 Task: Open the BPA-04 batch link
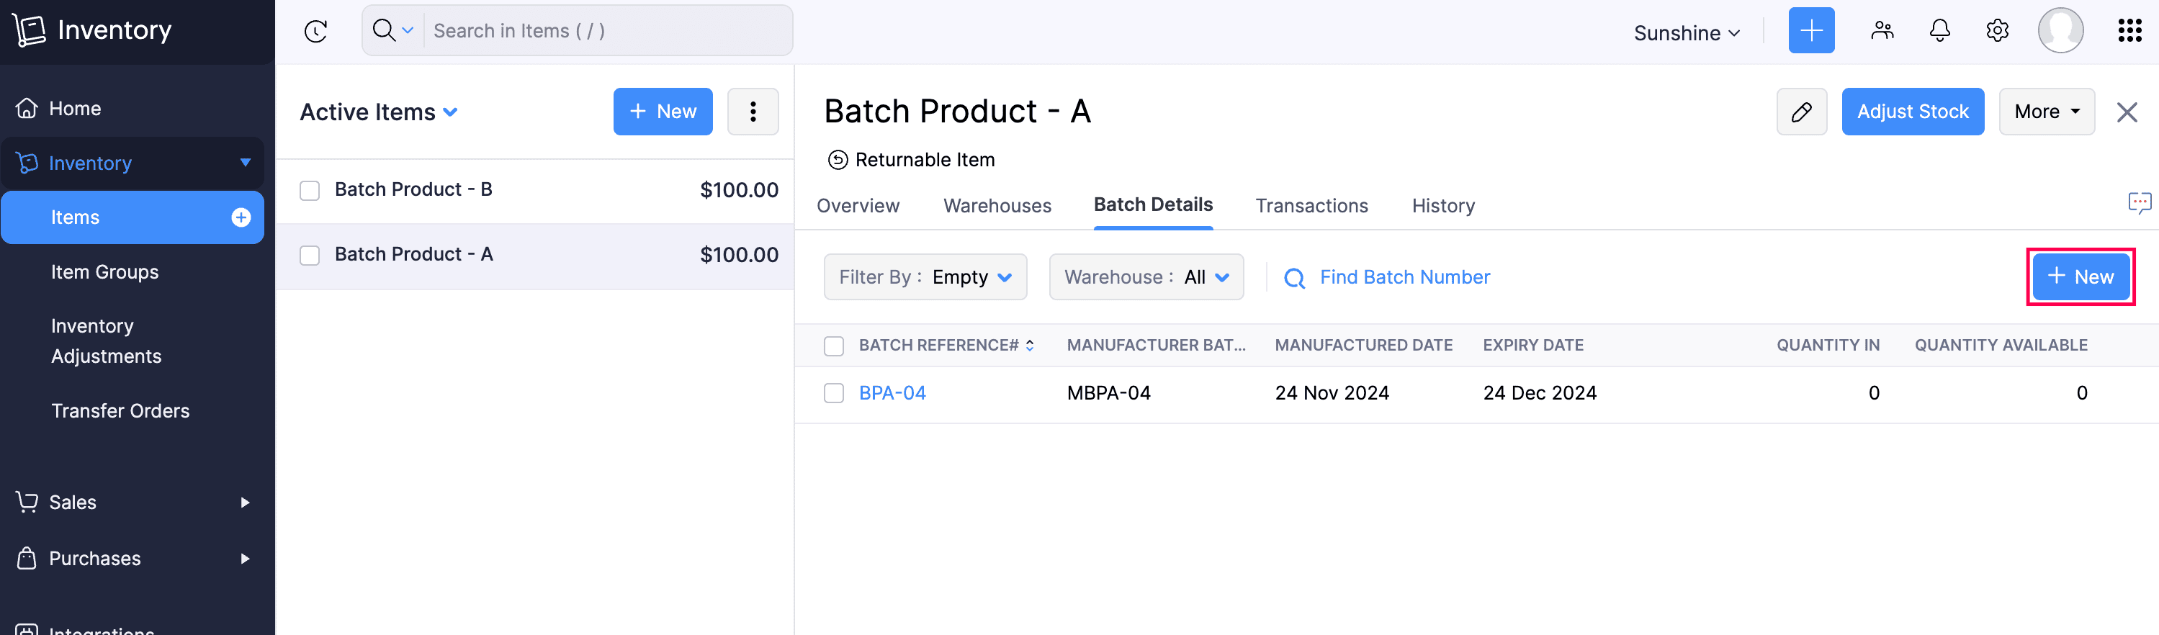892,393
